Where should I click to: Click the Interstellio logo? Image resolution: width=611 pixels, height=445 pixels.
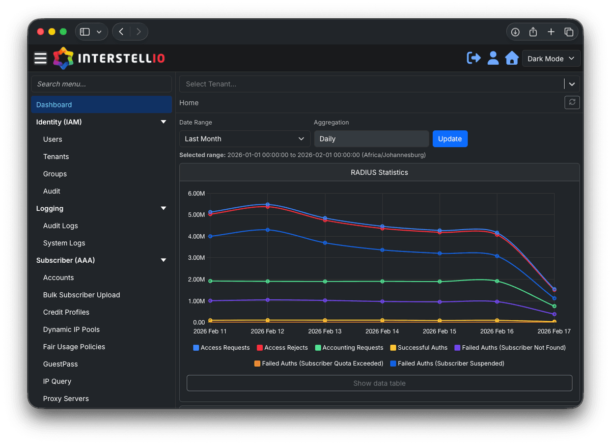click(108, 58)
